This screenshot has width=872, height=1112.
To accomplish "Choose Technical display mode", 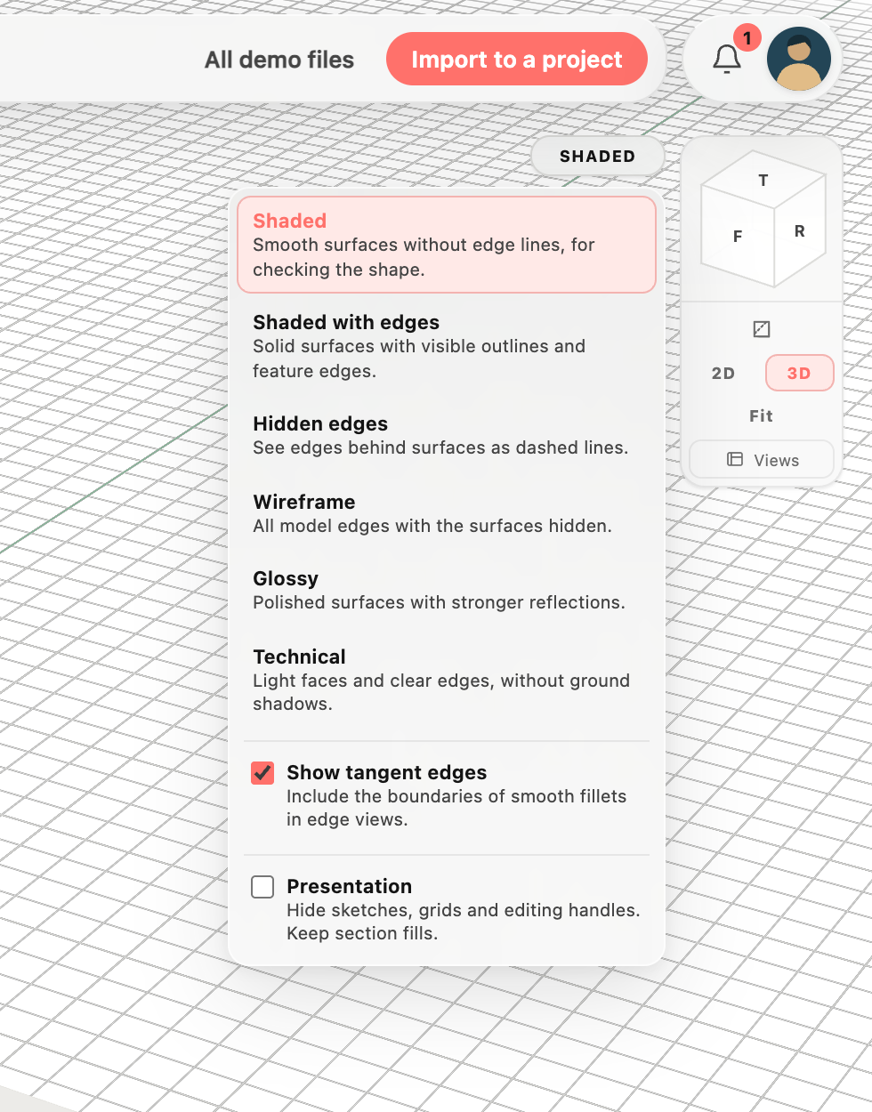I will 447,680.
